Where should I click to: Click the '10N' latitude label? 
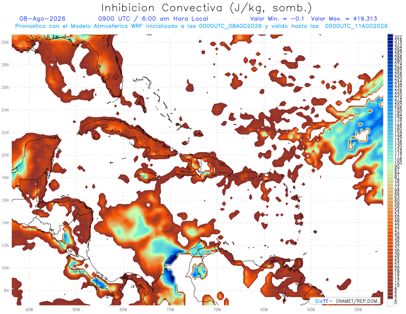coord(5,268)
